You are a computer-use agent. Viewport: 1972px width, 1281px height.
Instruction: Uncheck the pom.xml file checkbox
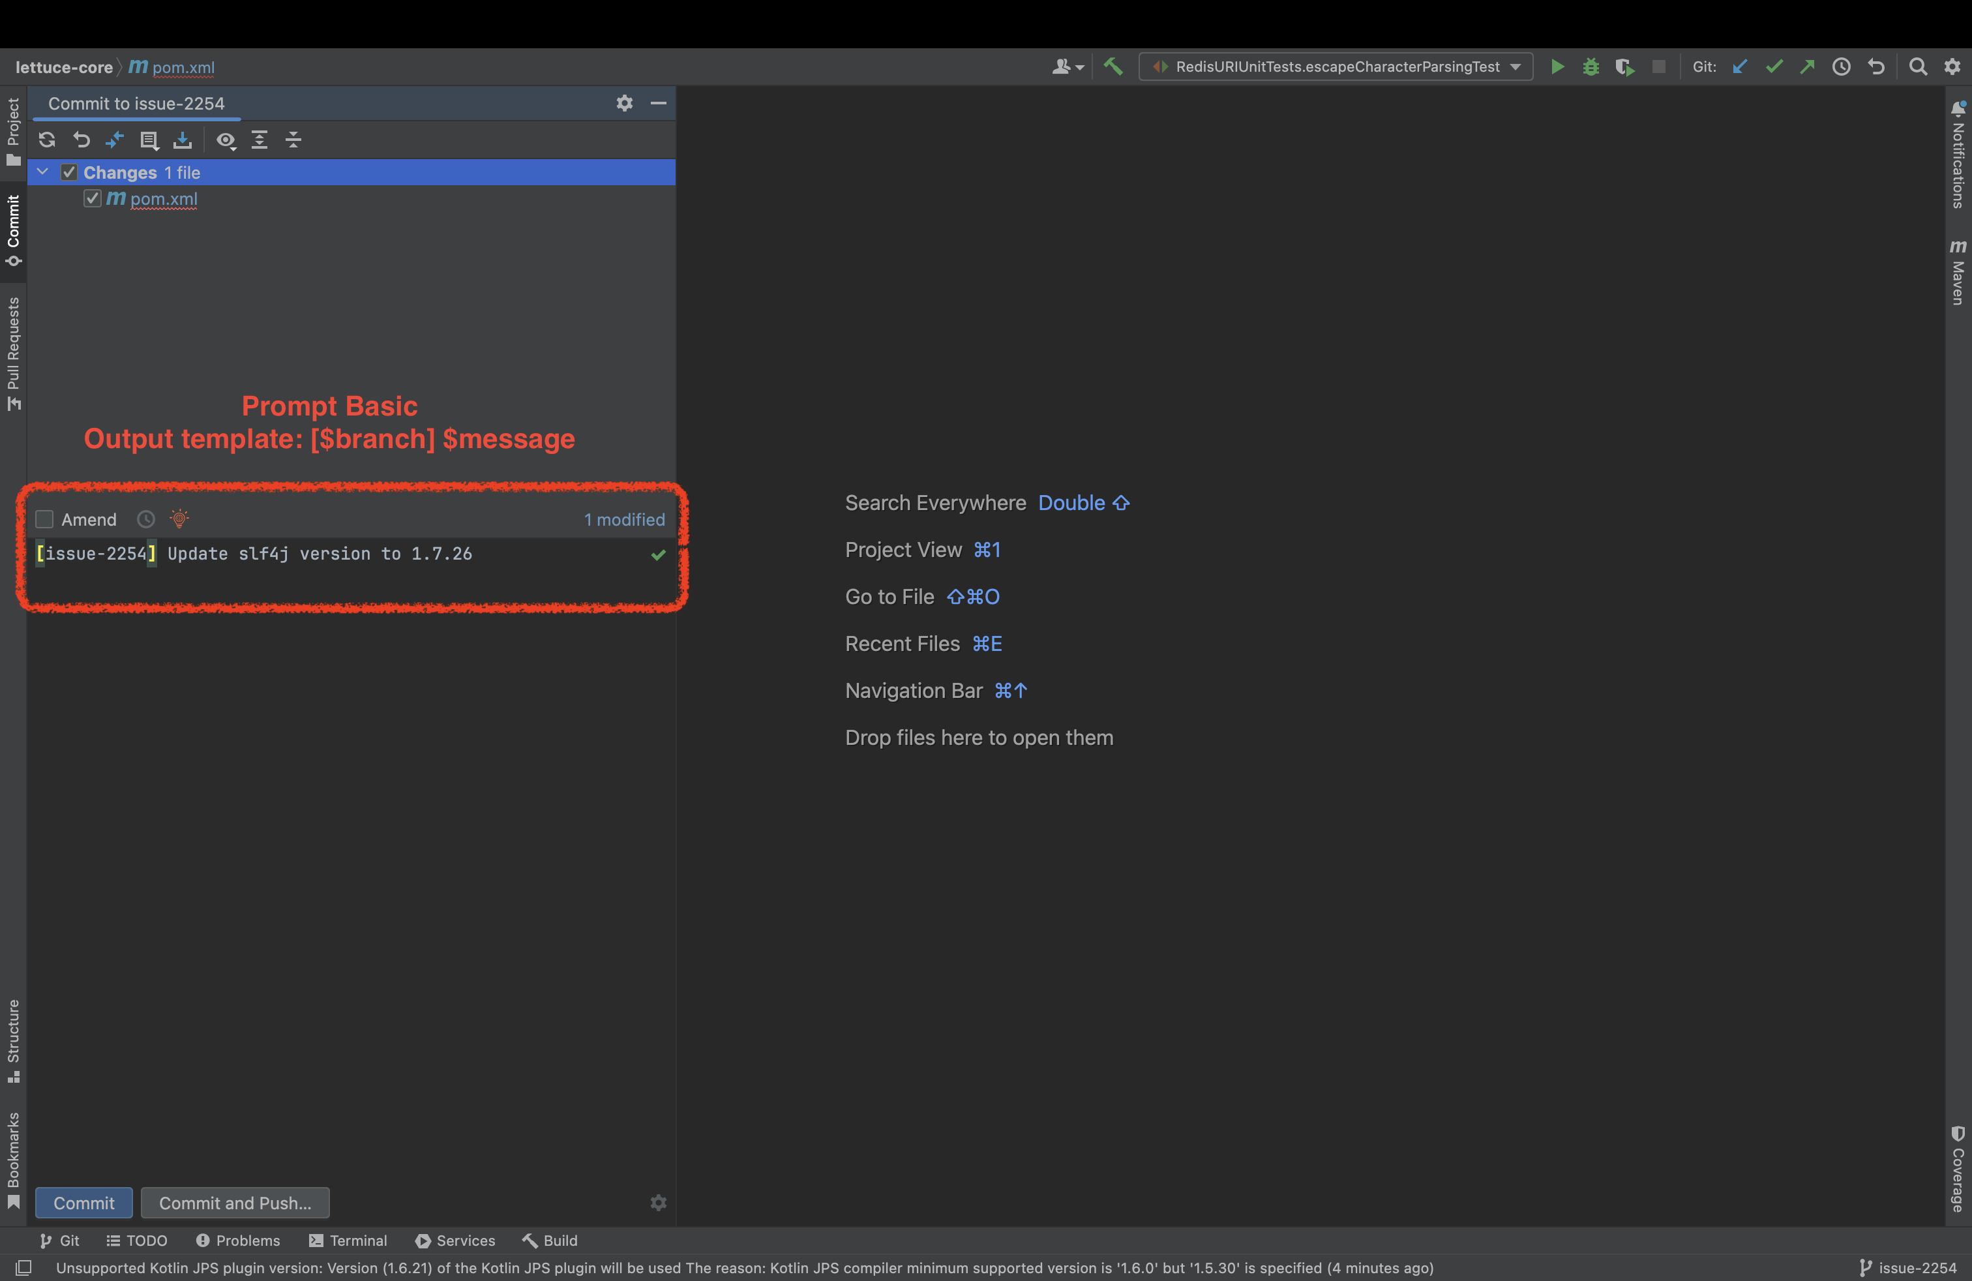tap(92, 199)
